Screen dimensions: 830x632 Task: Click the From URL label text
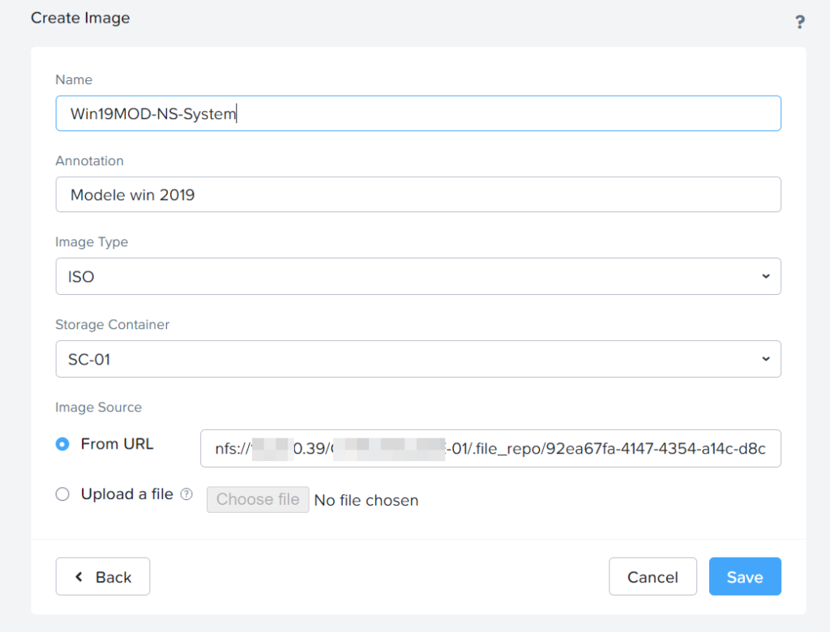[x=117, y=444]
